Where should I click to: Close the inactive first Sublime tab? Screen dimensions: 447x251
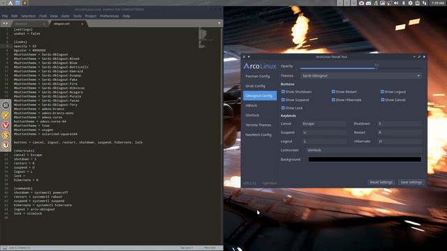point(44,24)
